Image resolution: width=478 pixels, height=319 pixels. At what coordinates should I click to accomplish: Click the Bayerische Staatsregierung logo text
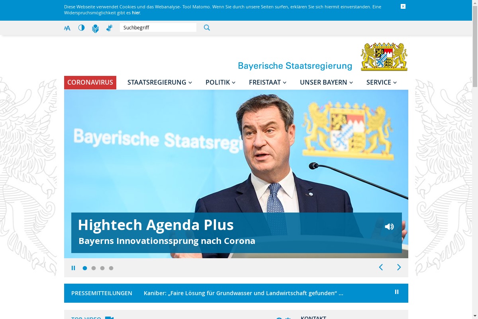click(x=295, y=66)
